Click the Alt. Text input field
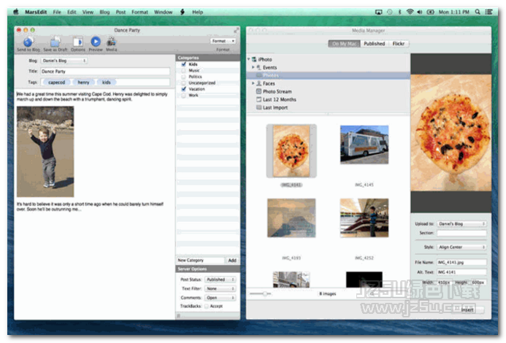Image resolution: width=506 pixels, height=343 pixels. [x=461, y=272]
